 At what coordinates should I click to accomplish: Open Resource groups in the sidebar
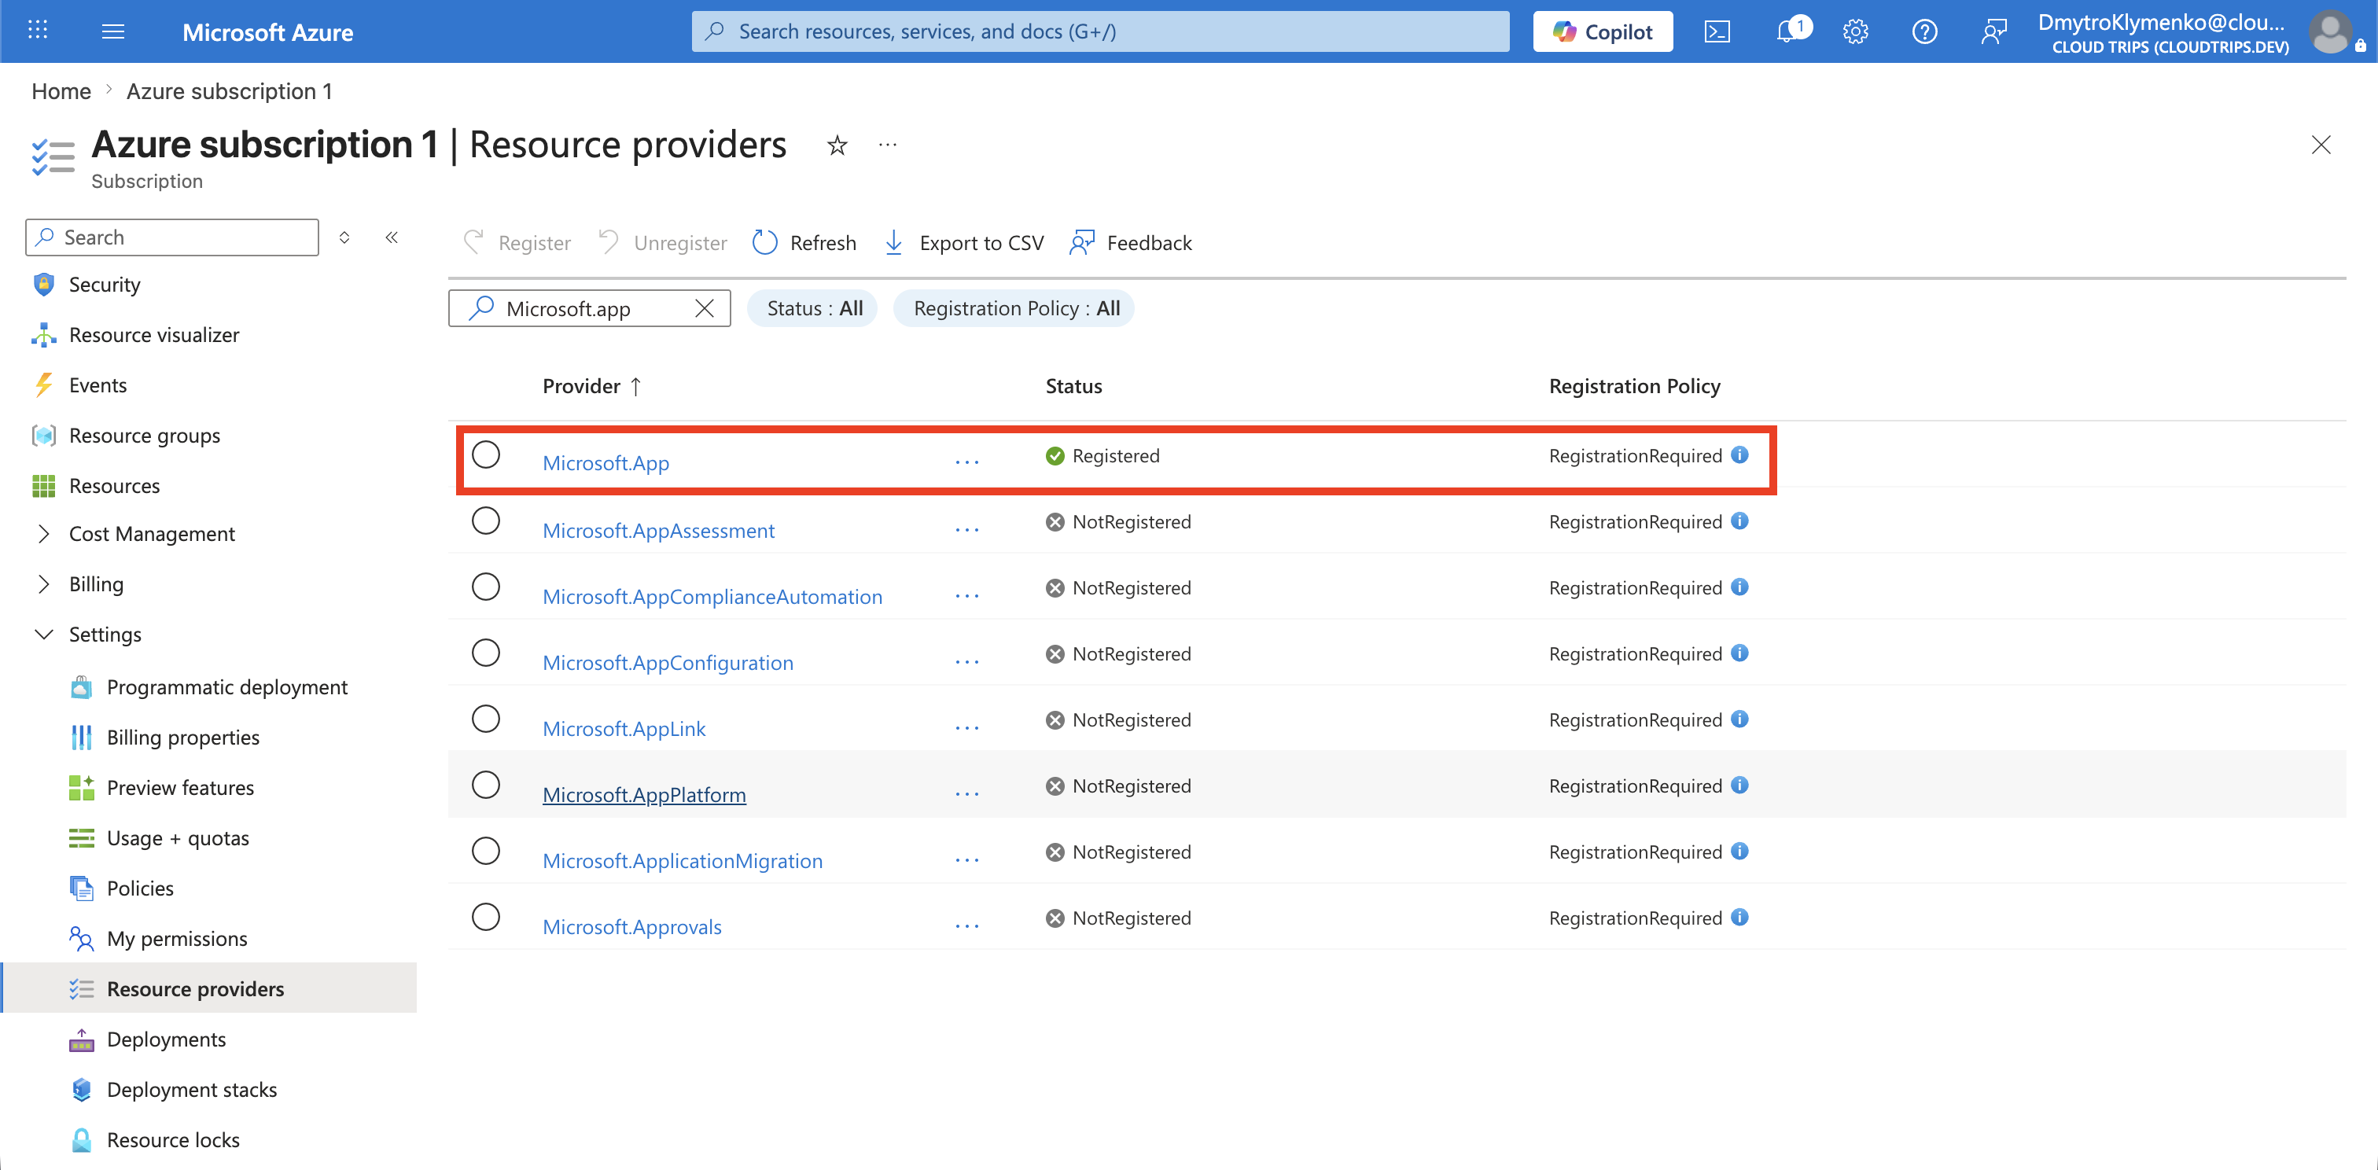(x=144, y=436)
